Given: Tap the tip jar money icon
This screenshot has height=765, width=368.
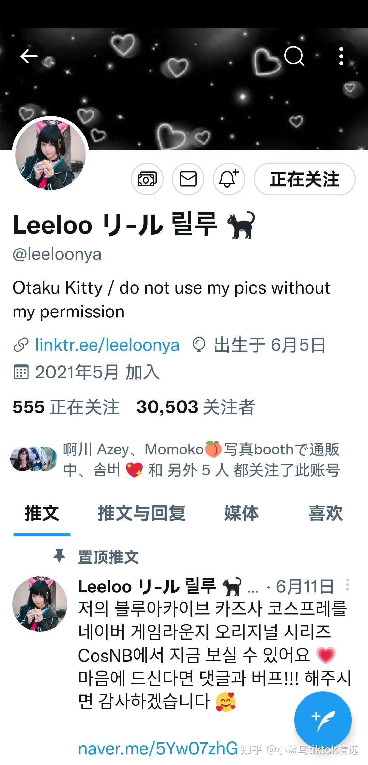Looking at the screenshot, I should [x=147, y=179].
